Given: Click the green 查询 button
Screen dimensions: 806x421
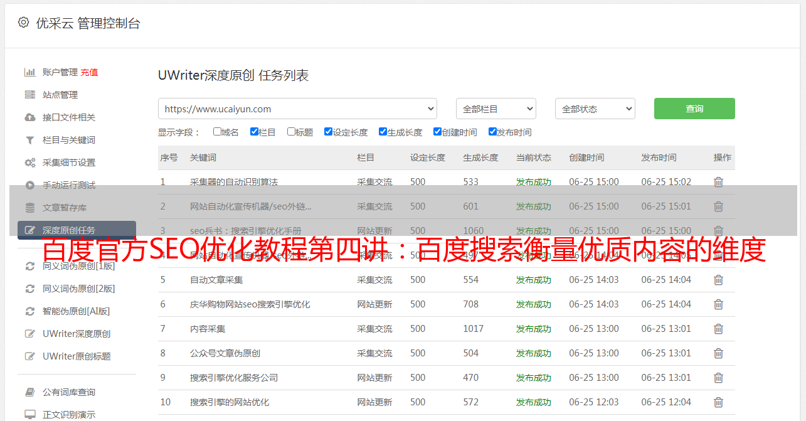Looking at the screenshot, I should pos(694,109).
